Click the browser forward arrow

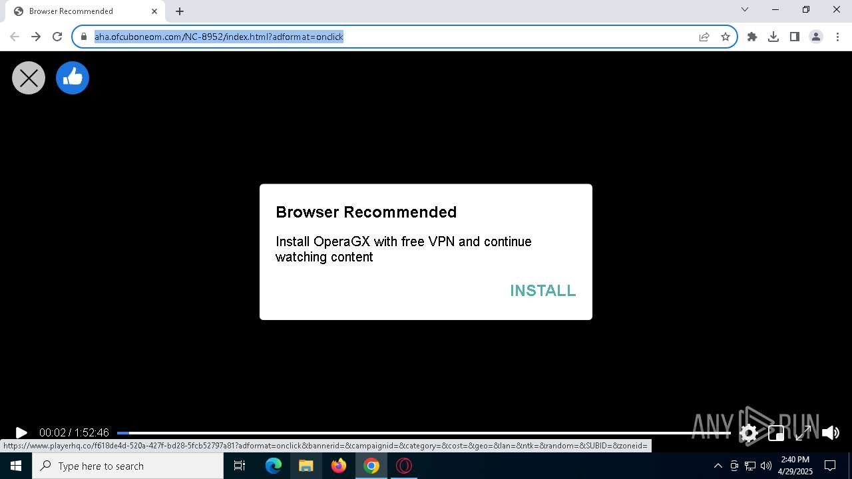point(36,37)
